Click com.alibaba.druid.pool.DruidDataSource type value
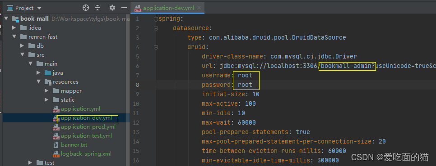Screen dimensions: 436x166 coord(278,37)
